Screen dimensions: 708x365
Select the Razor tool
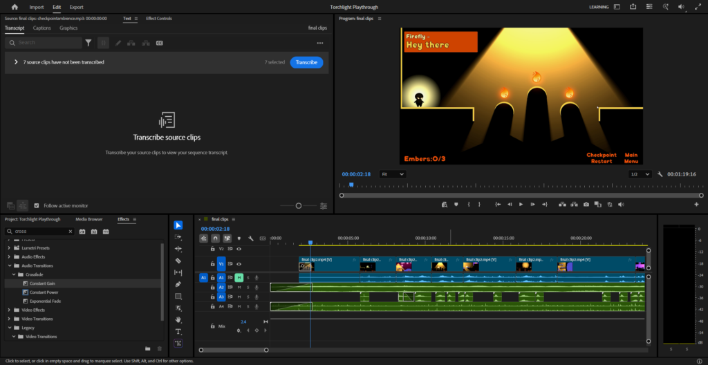pos(178,261)
